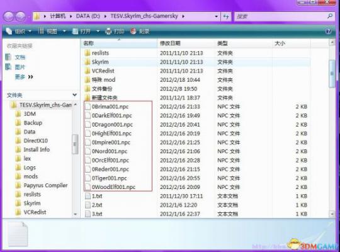Expand arrow after TESV.Skyrim_chs-Gamersky breadcrumb
This screenshot has height=252, width=340.
pos(183,16)
